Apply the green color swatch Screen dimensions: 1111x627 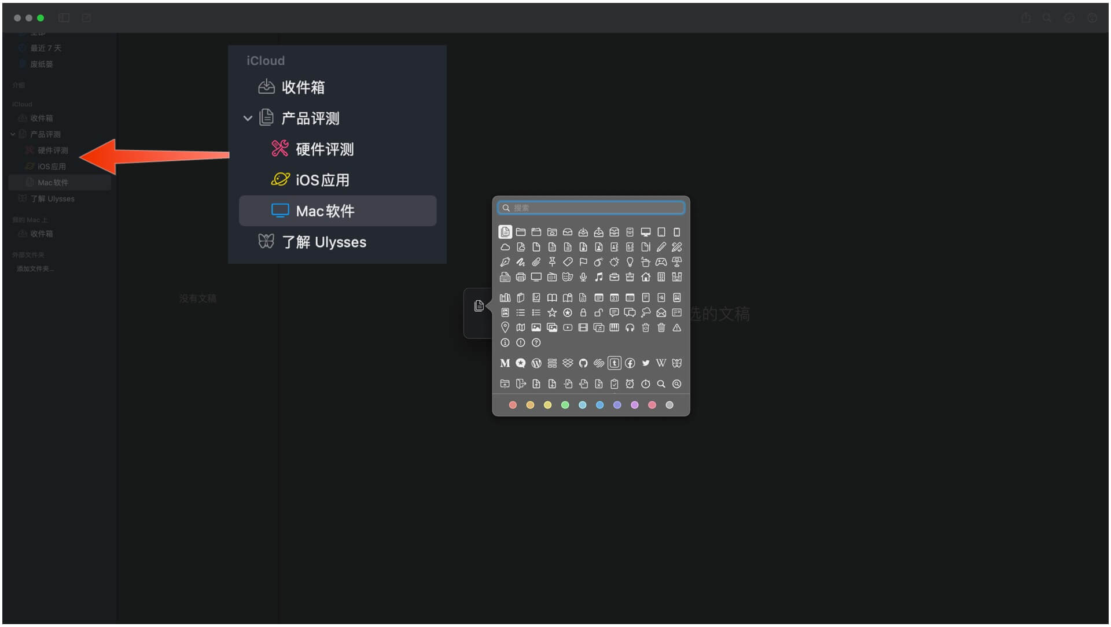(565, 405)
